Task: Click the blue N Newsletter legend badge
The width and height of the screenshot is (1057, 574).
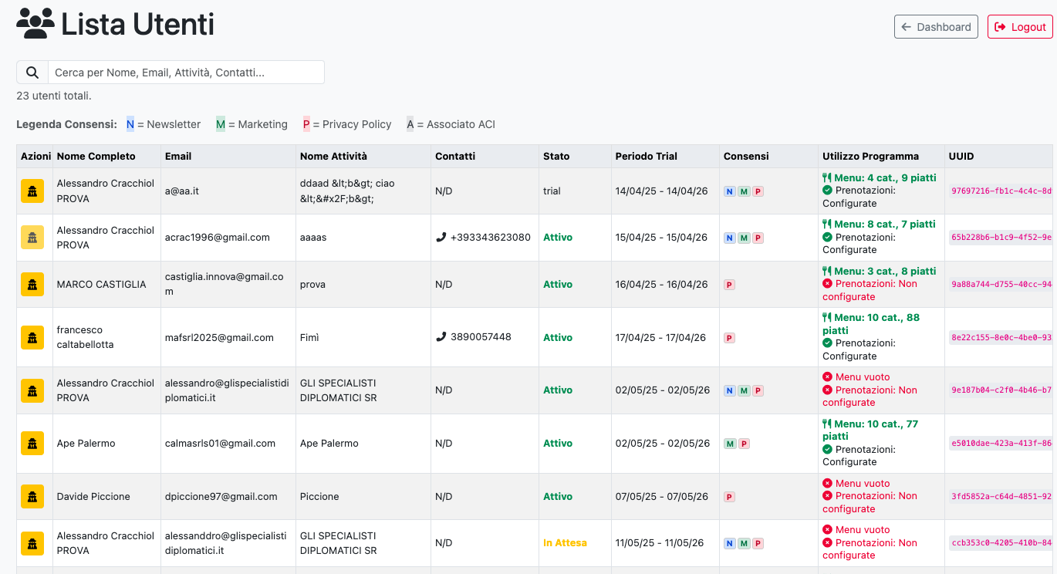Action: coord(130,124)
